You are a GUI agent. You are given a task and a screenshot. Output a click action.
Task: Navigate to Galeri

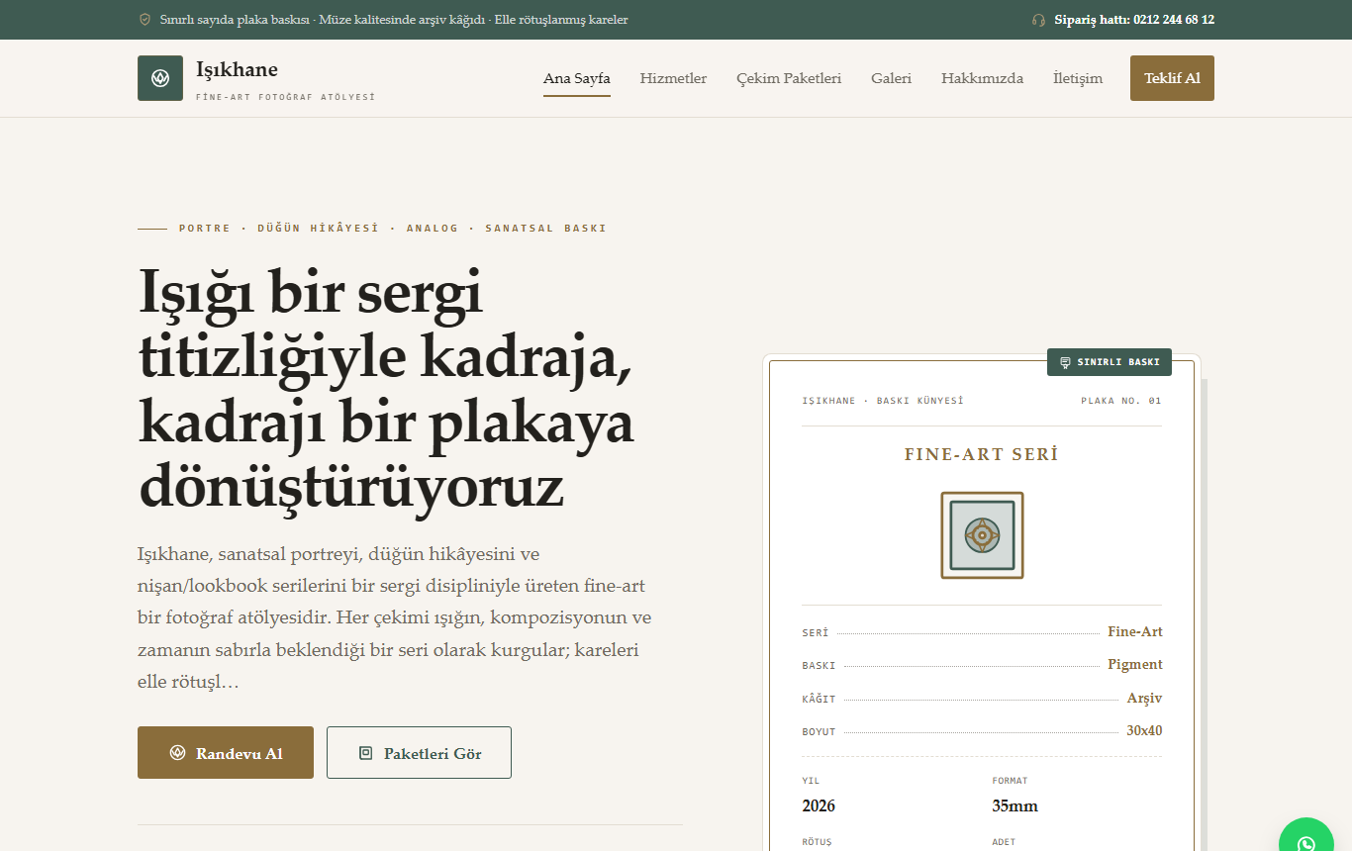click(891, 78)
